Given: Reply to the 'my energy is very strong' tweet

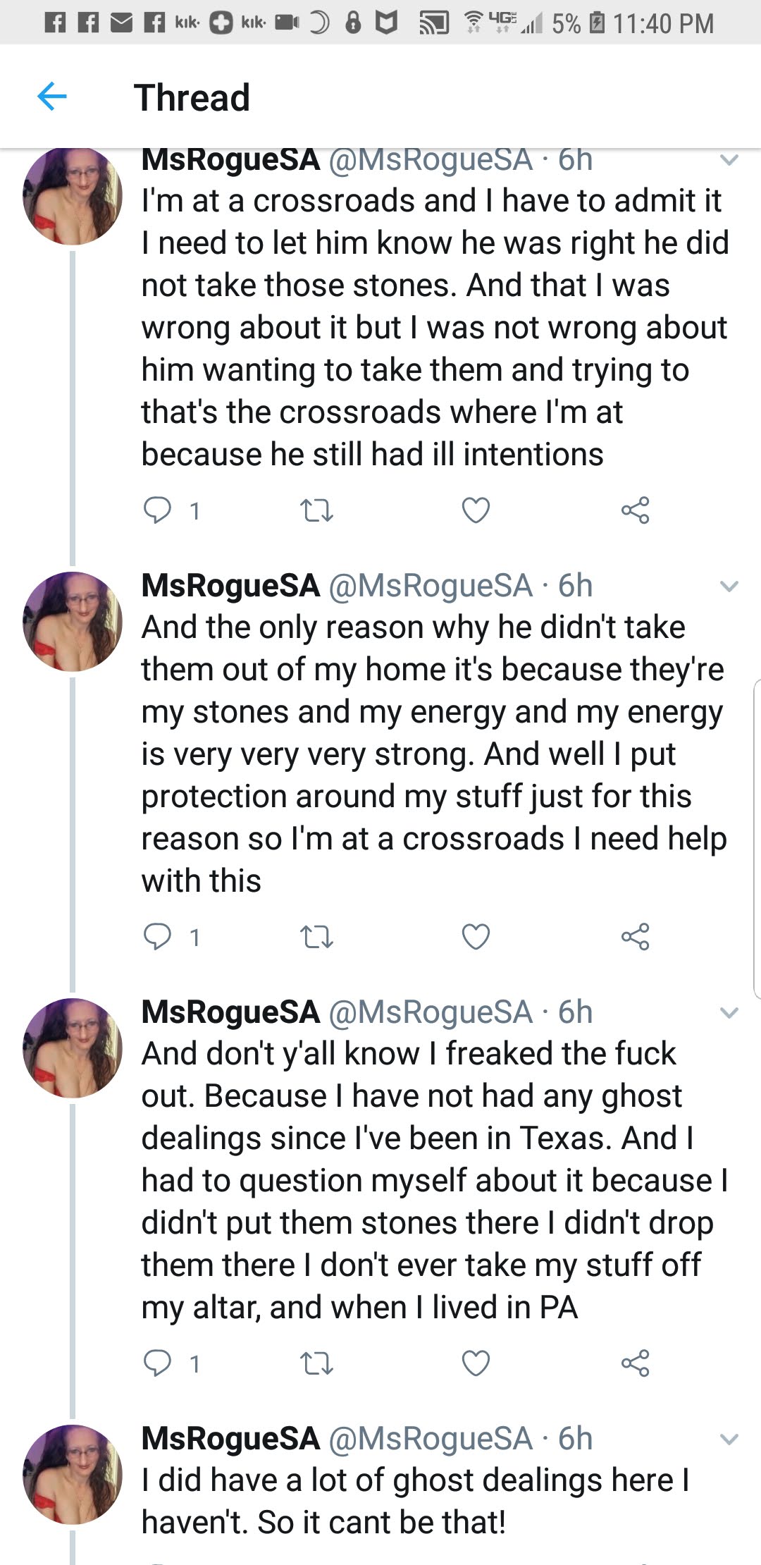Looking at the screenshot, I should pos(157,936).
